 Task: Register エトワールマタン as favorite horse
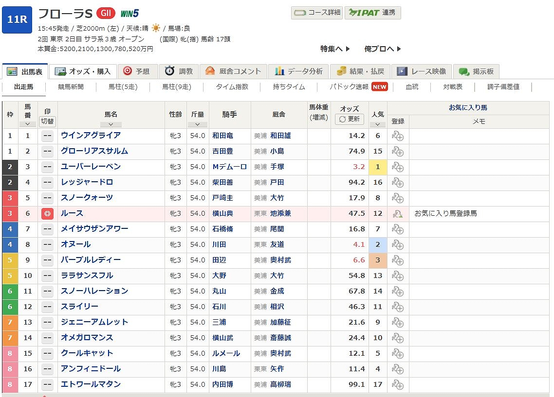click(398, 385)
